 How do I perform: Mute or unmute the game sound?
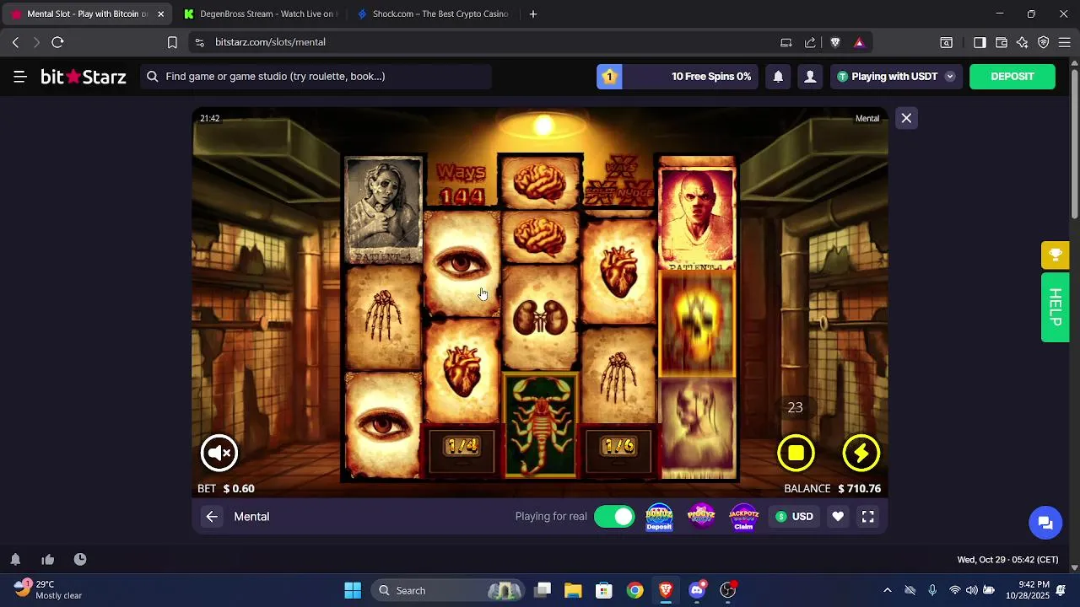point(219,454)
